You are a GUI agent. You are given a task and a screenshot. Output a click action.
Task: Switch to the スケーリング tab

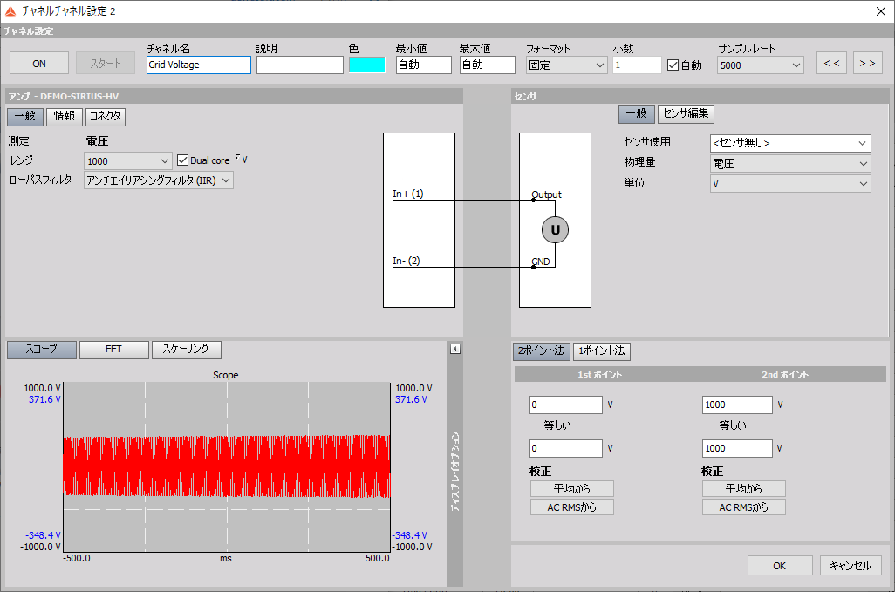186,350
